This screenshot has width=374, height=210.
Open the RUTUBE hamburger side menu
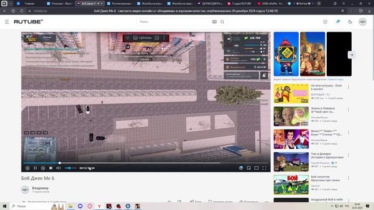coord(7,22)
